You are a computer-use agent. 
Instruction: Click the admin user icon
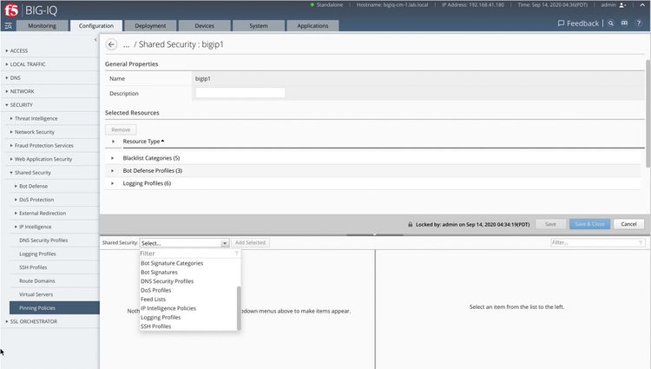(x=622, y=5)
